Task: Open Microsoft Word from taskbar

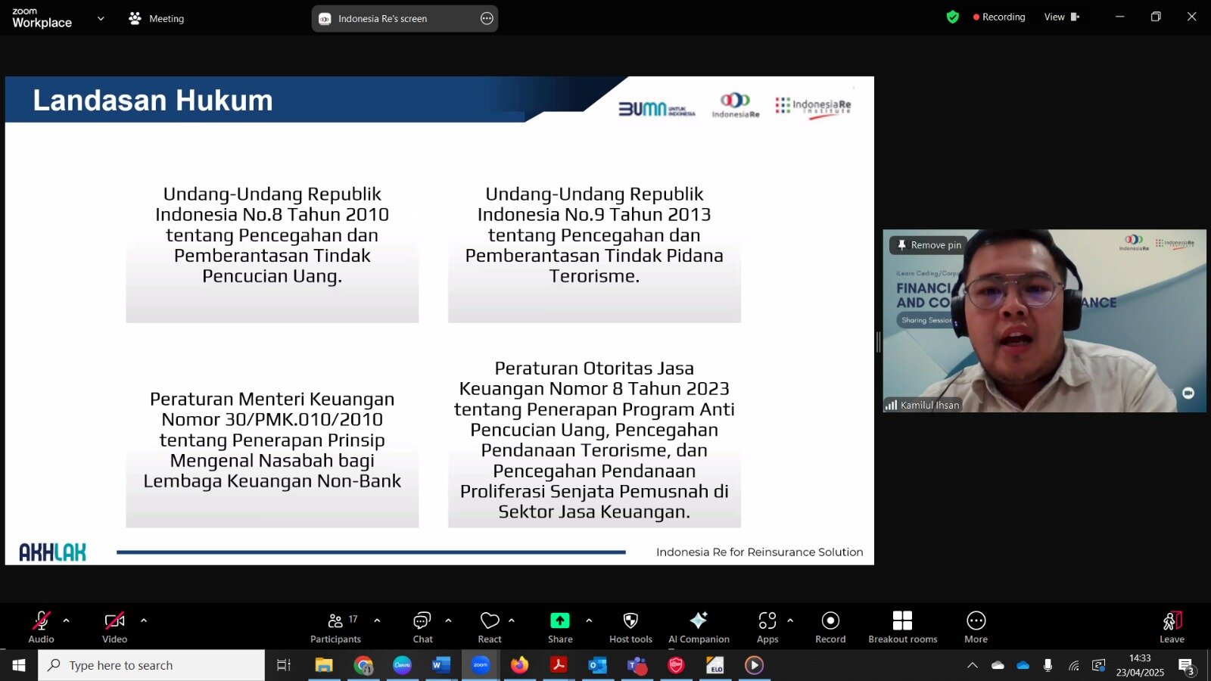Action: (x=441, y=665)
